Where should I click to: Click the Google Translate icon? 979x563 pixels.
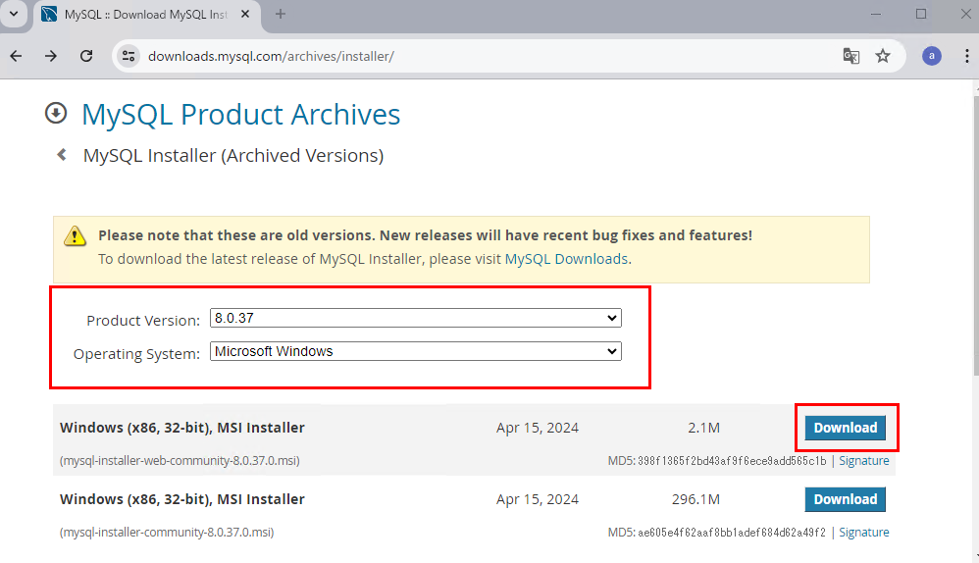coord(851,56)
